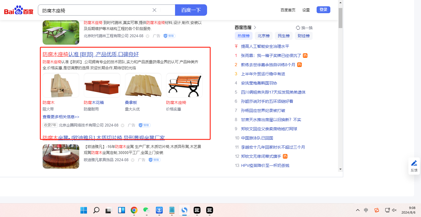
Task: Click the 热 tag next to 郑钦文无缘闭幕式旗手
Action: 285,156
